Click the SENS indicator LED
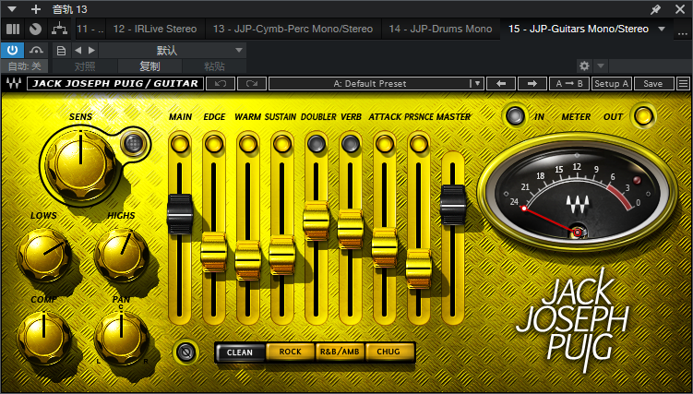Screen dimensions: 693x394 click(x=135, y=143)
